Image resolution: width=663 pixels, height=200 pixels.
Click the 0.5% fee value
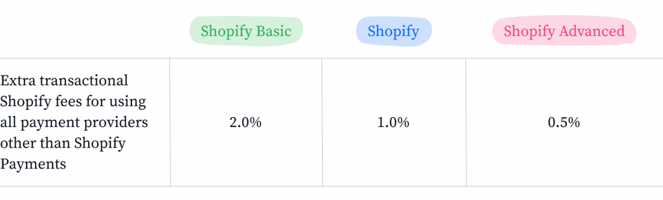(564, 123)
